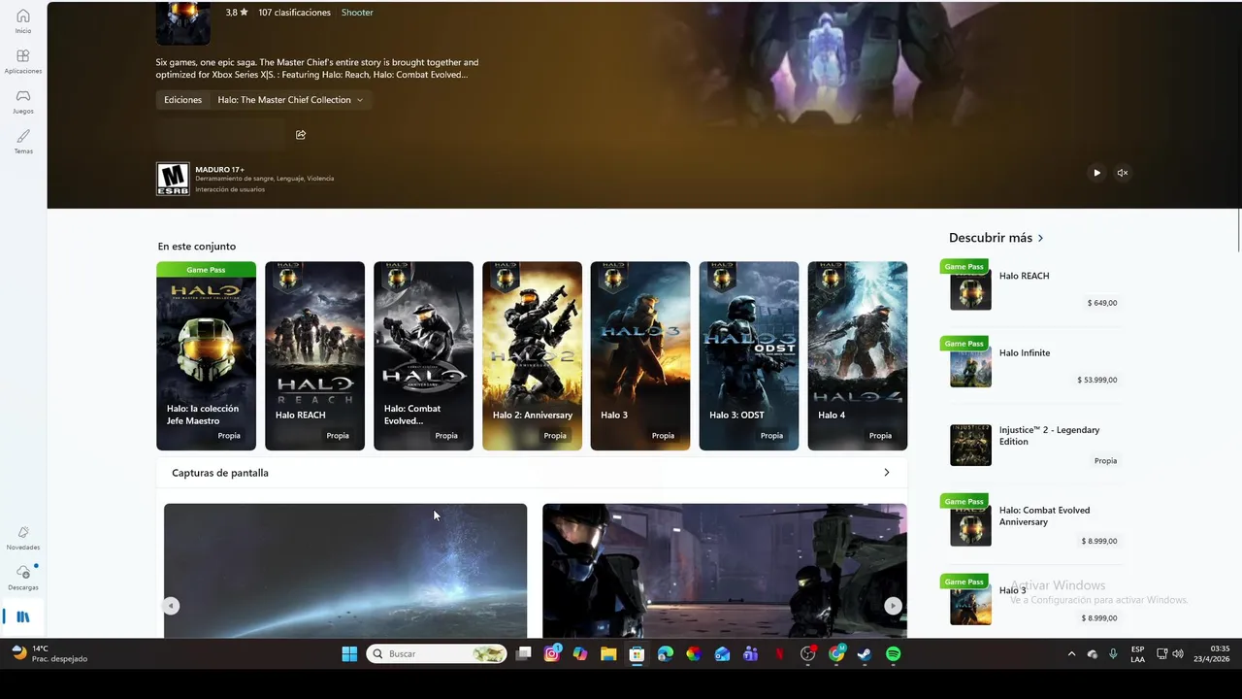Show the next screenshot arrow
1242x699 pixels.
click(x=893, y=606)
